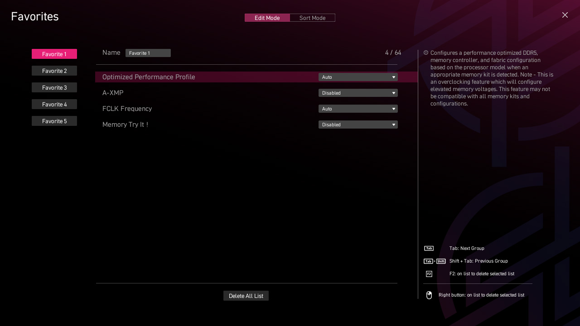Viewport: 580px width, 326px height.
Task: Go to the Favorite 5 group
Action: [54, 121]
